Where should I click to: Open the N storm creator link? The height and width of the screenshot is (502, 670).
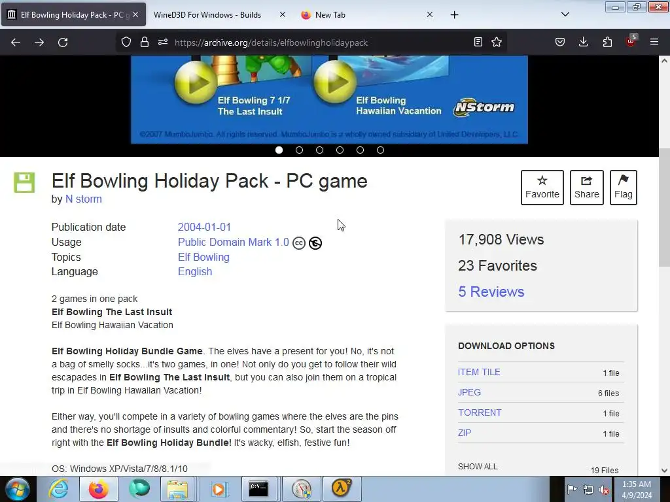pyautogui.click(x=83, y=199)
